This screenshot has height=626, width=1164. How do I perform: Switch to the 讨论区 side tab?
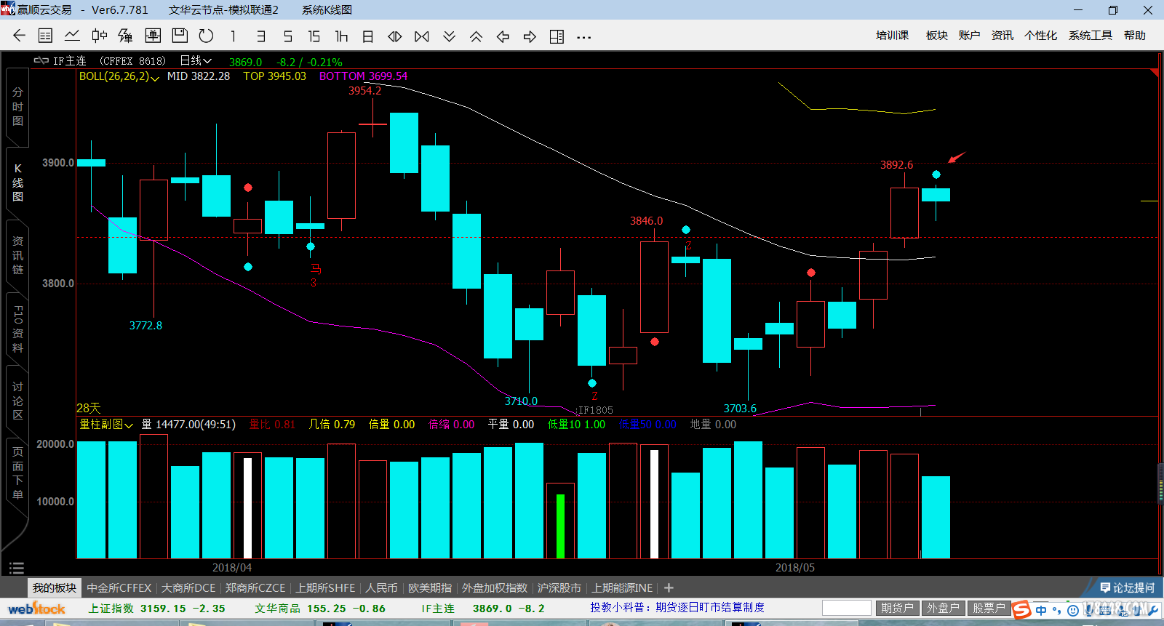click(x=17, y=401)
